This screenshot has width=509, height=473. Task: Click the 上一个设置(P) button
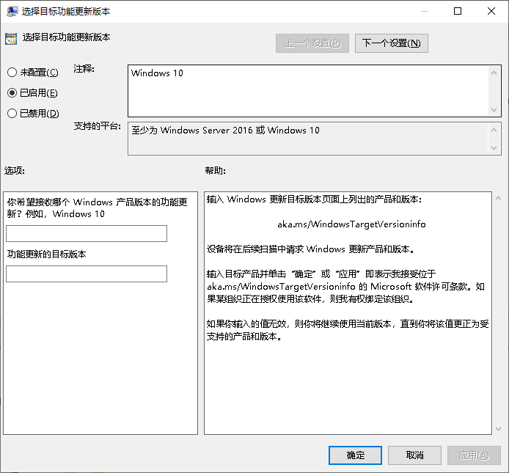(x=312, y=43)
